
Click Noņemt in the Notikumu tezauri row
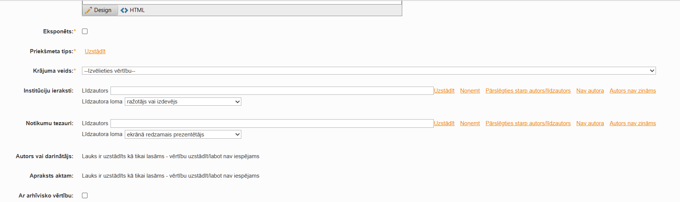[x=470, y=123]
